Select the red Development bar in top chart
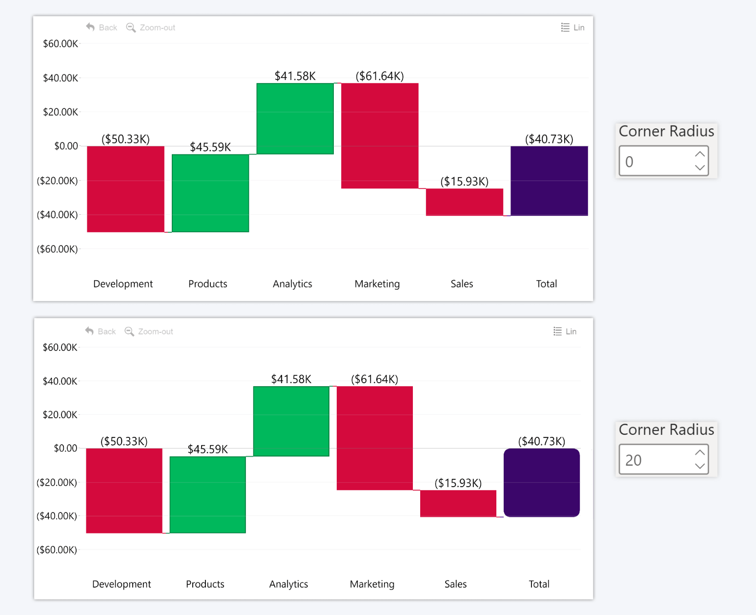Screen dimensions: 756x615 tap(125, 189)
